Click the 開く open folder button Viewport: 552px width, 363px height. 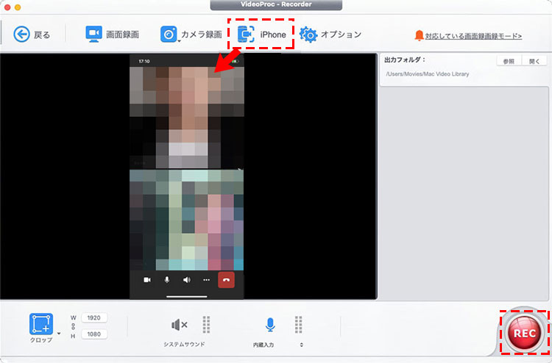coord(534,61)
